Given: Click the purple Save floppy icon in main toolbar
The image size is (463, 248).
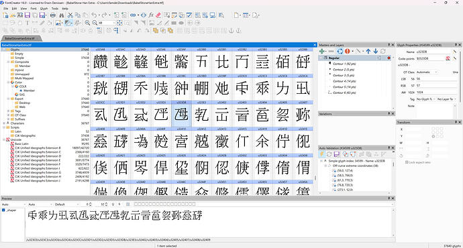Looking at the screenshot, I should click(x=27, y=15).
